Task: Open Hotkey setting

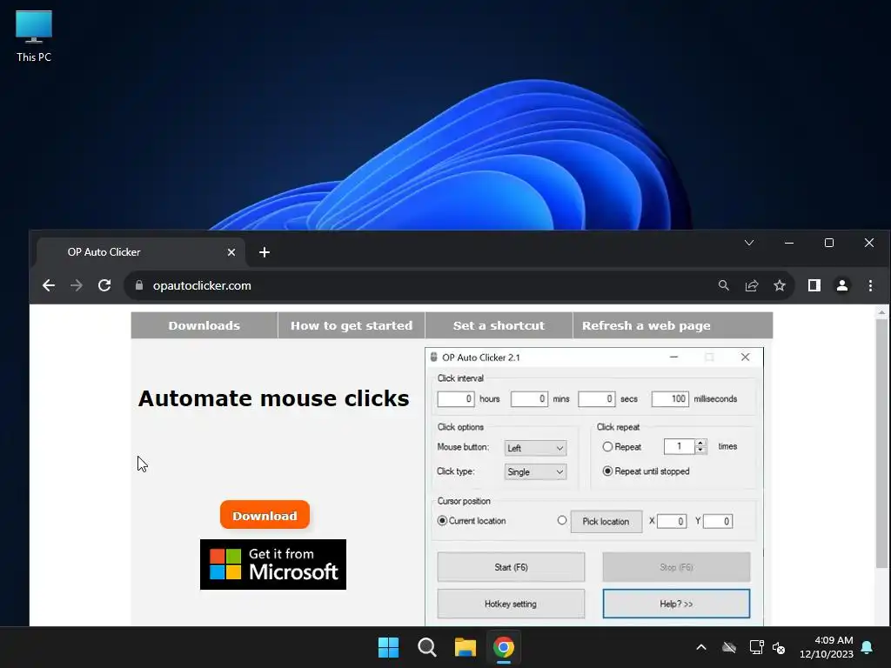Action: pos(511,604)
